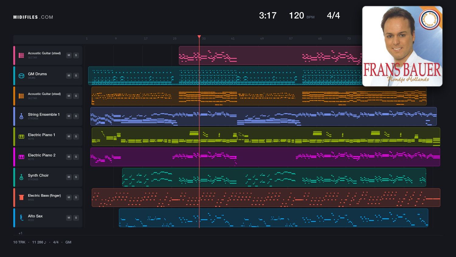Image resolution: width=456 pixels, height=257 pixels.
Task: Click the 'GM' label in the status bar
Action: (x=68, y=242)
